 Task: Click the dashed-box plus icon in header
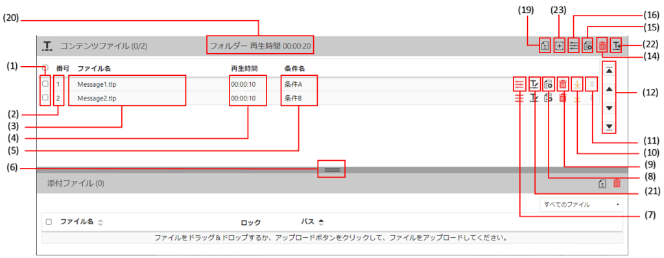(x=560, y=45)
